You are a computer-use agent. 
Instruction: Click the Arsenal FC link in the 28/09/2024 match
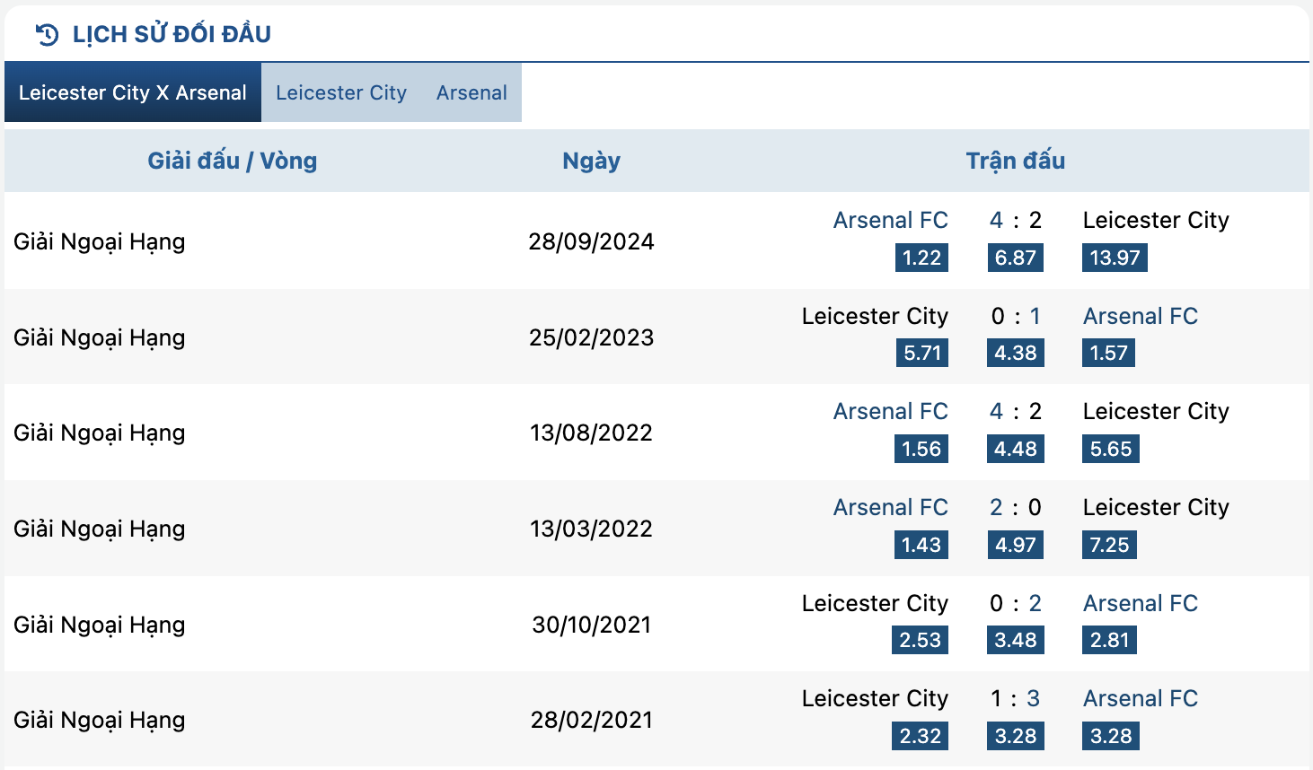point(890,220)
